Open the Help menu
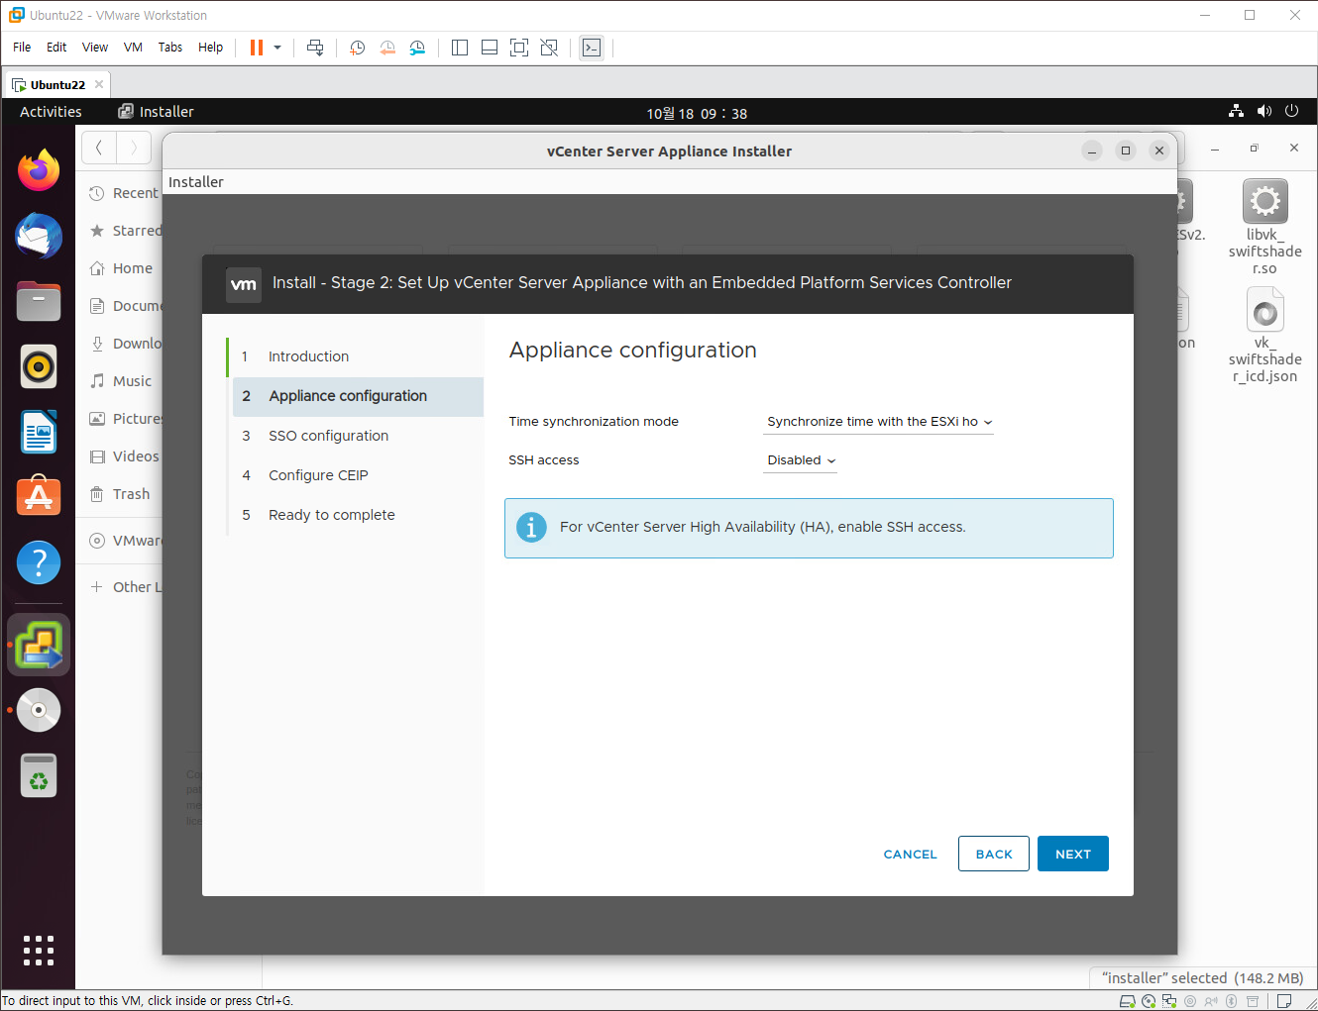Screen dimensions: 1318x1011 tap(210, 48)
